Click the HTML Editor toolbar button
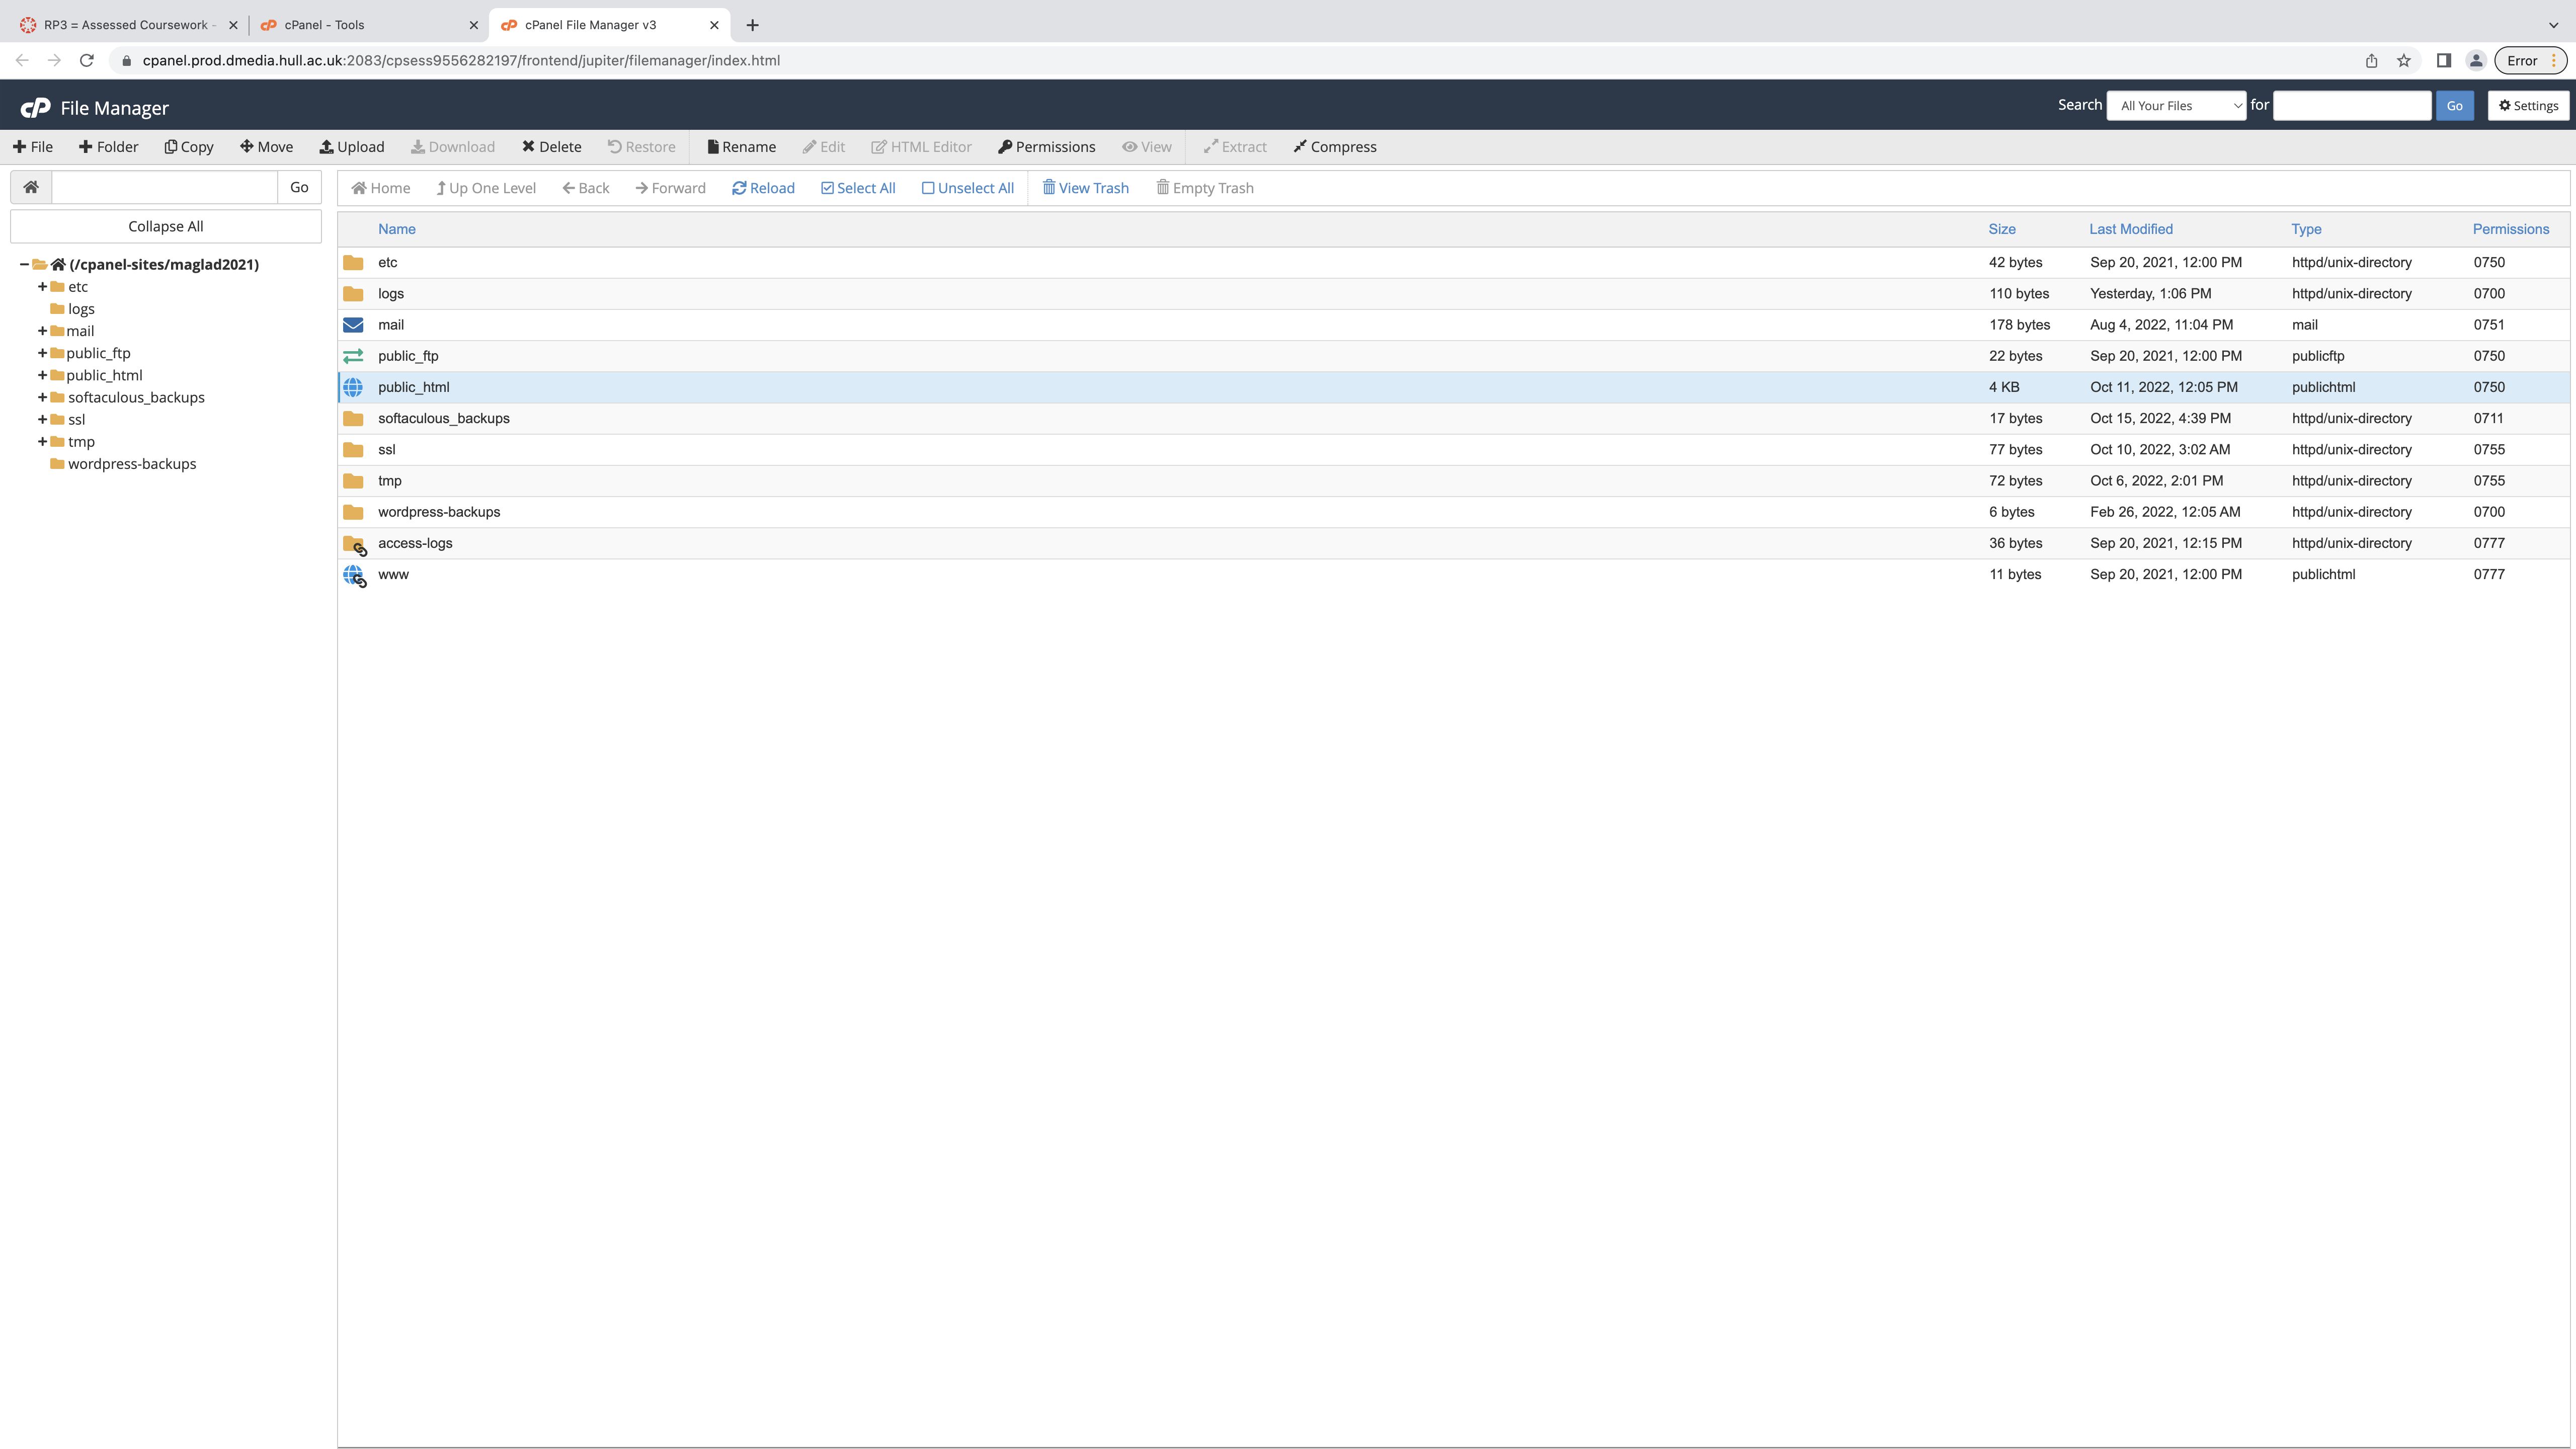The width and height of the screenshot is (2576, 1449). (921, 147)
